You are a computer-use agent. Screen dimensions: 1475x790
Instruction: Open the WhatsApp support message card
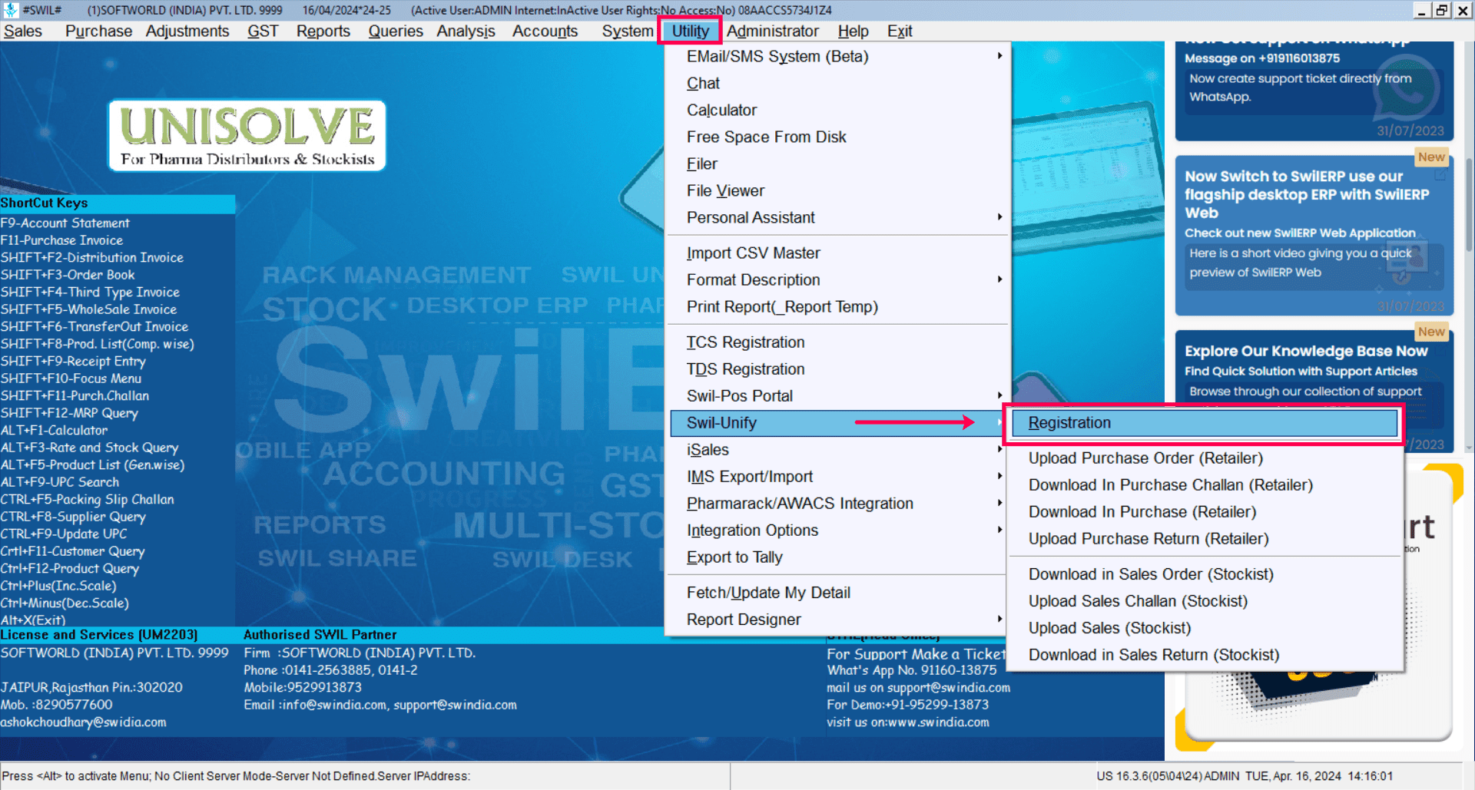pos(1314,91)
